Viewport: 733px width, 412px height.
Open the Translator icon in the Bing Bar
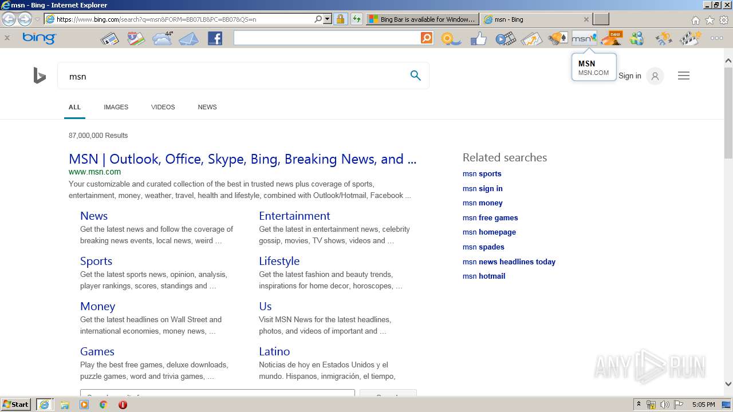(664, 38)
